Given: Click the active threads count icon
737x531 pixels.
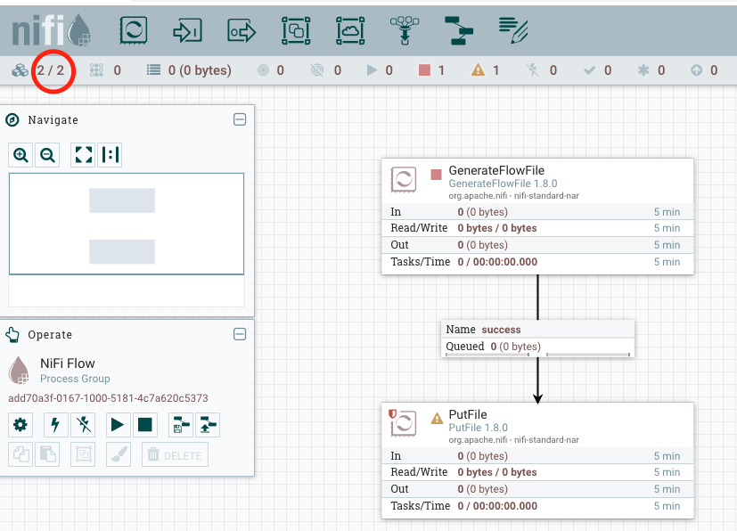Looking at the screenshot, I should [x=96, y=70].
